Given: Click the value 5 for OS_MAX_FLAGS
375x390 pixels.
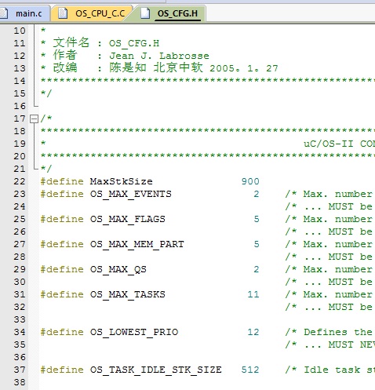Looking at the screenshot, I should coord(257,219).
